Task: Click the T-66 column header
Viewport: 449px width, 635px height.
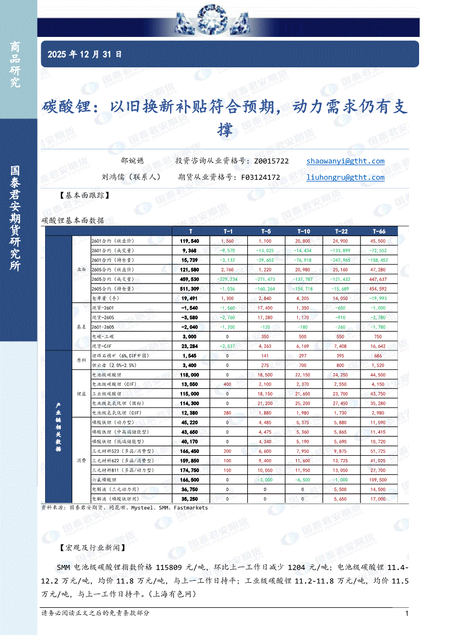Action: 379,231
